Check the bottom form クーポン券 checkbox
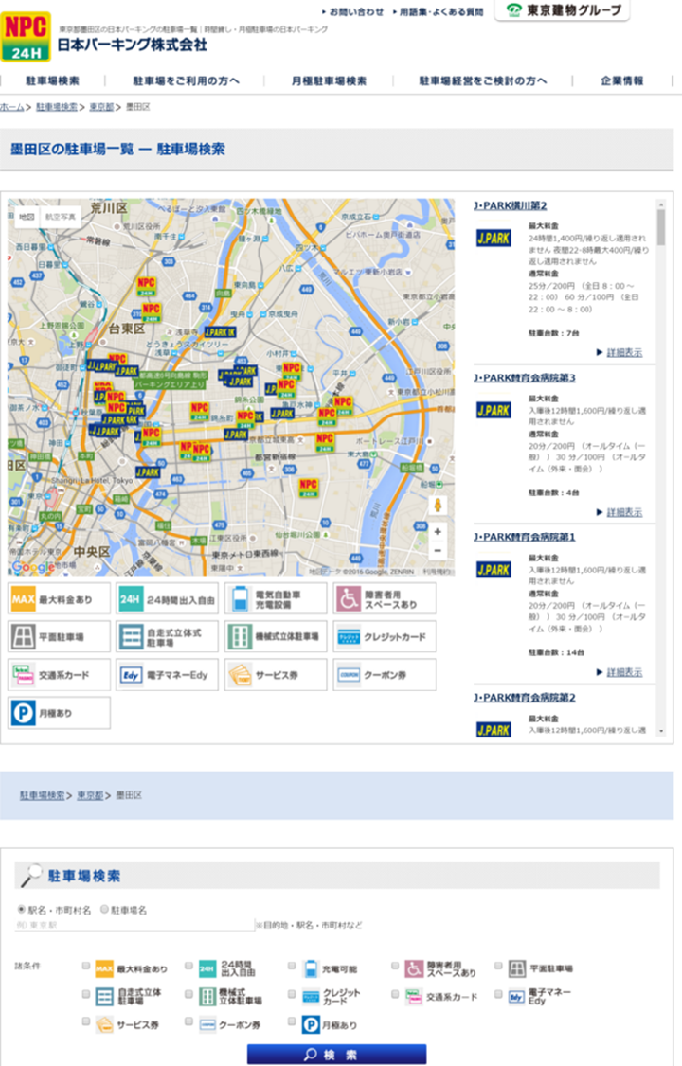 189,1021
